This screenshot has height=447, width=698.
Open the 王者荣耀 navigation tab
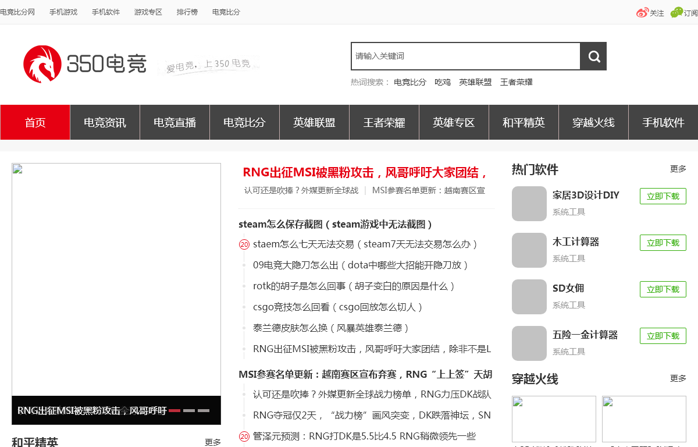384,122
